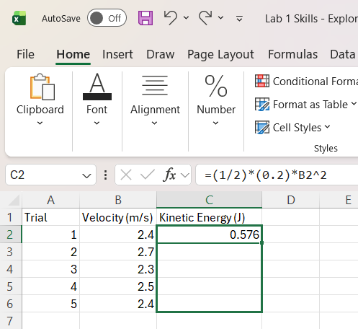Image resolution: width=358 pixels, height=329 pixels.
Task: Select column C header
Action: [209, 200]
